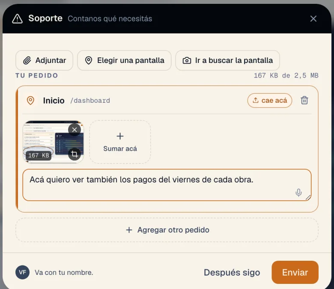The width and height of the screenshot is (334, 289).
Task: Open Elegir una pantalla picker
Action: click(x=124, y=60)
